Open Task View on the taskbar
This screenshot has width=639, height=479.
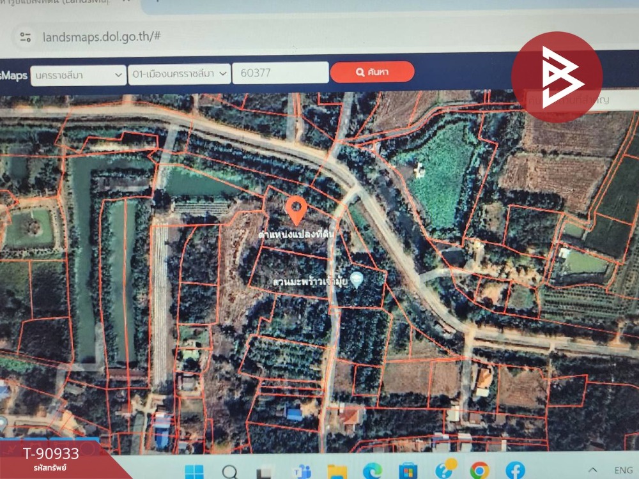[x=264, y=473]
